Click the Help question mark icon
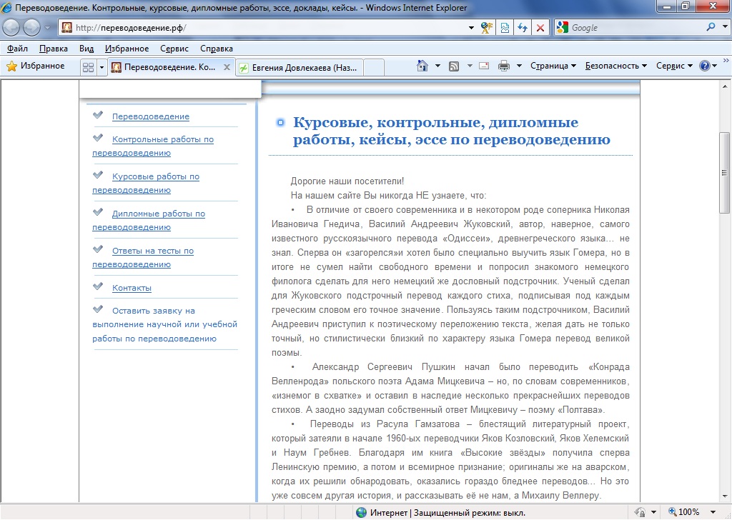Screen dimensions: 732x520 pyautogui.click(x=704, y=66)
